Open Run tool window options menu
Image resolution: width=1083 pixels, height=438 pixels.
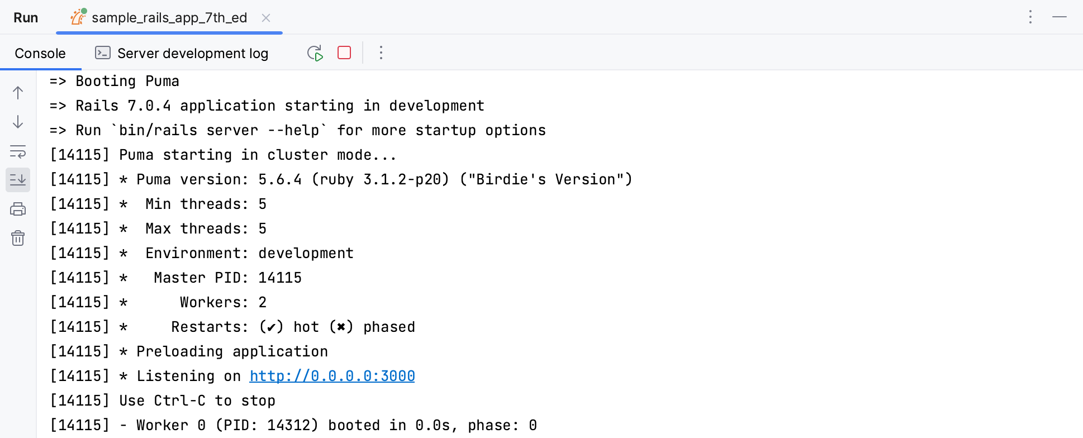tap(1030, 17)
